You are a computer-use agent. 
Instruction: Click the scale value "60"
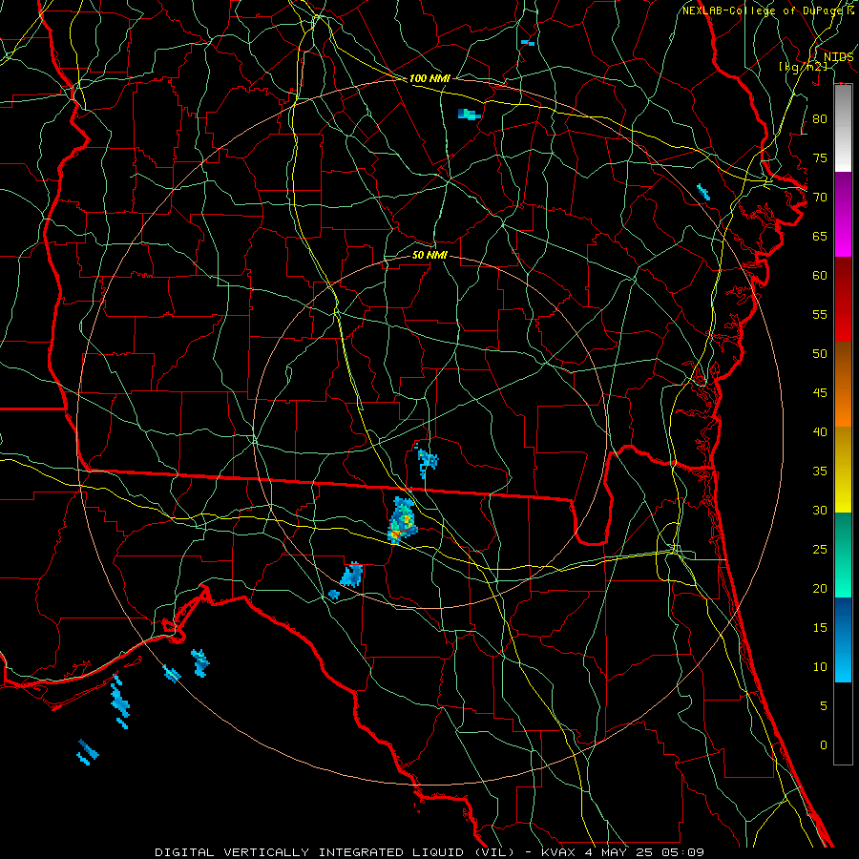820,276
